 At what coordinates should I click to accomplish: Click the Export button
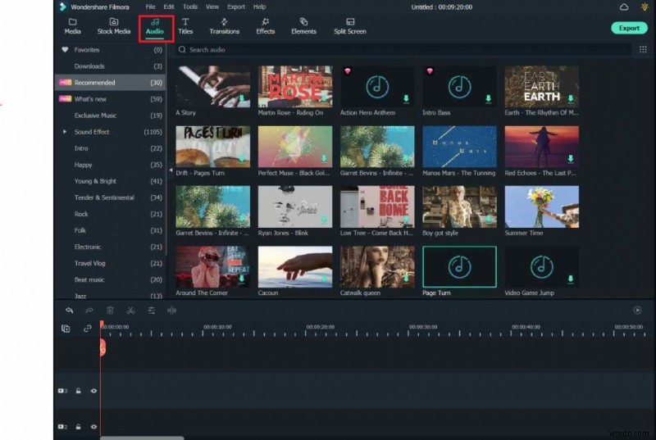[x=629, y=28]
